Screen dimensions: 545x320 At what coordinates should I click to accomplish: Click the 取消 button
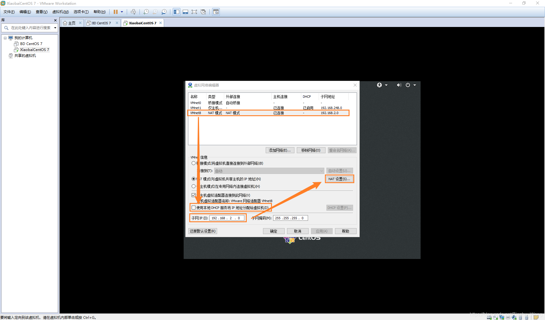pyautogui.click(x=298, y=231)
